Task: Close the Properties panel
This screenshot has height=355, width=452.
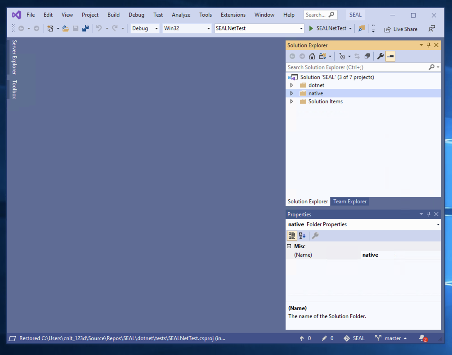Action: pyautogui.click(x=436, y=214)
